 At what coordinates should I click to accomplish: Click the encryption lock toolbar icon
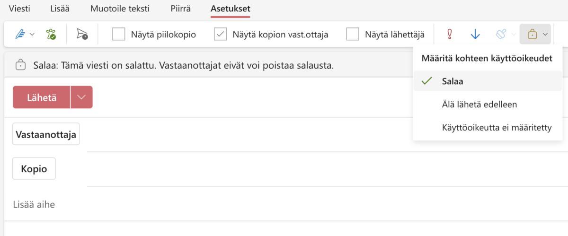pyautogui.click(x=532, y=34)
